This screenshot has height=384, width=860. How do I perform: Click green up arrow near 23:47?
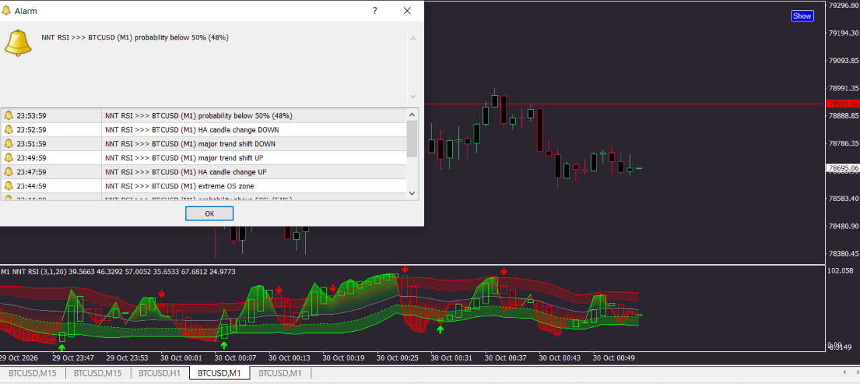62,347
